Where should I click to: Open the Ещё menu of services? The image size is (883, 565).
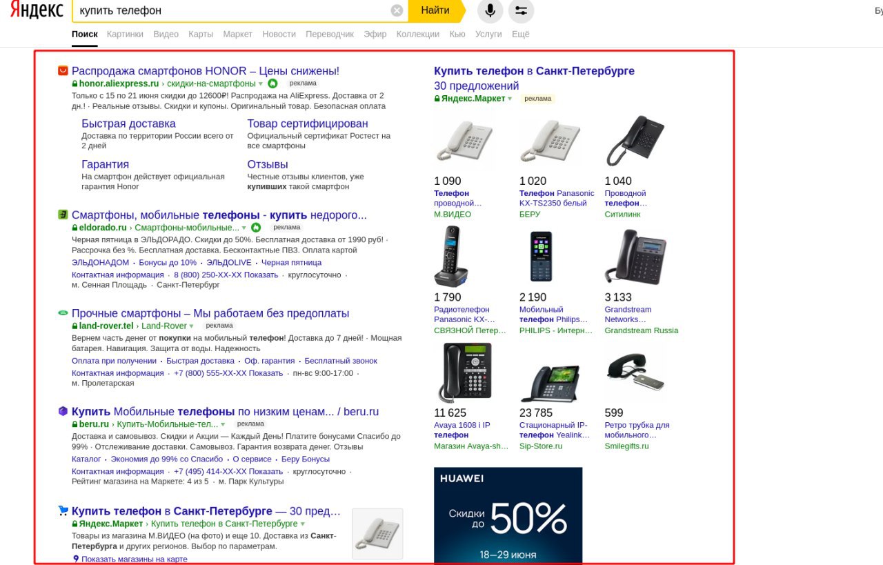521,34
